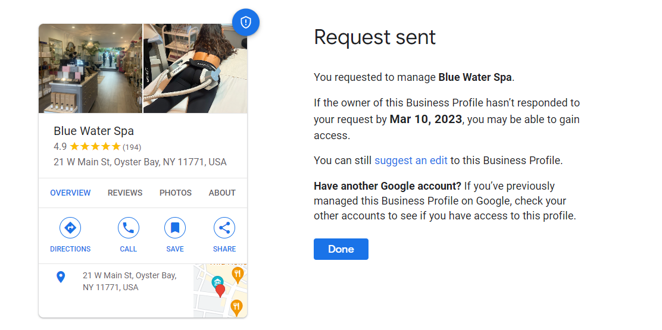Click the Share icon
This screenshot has width=662, height=330.
click(224, 228)
